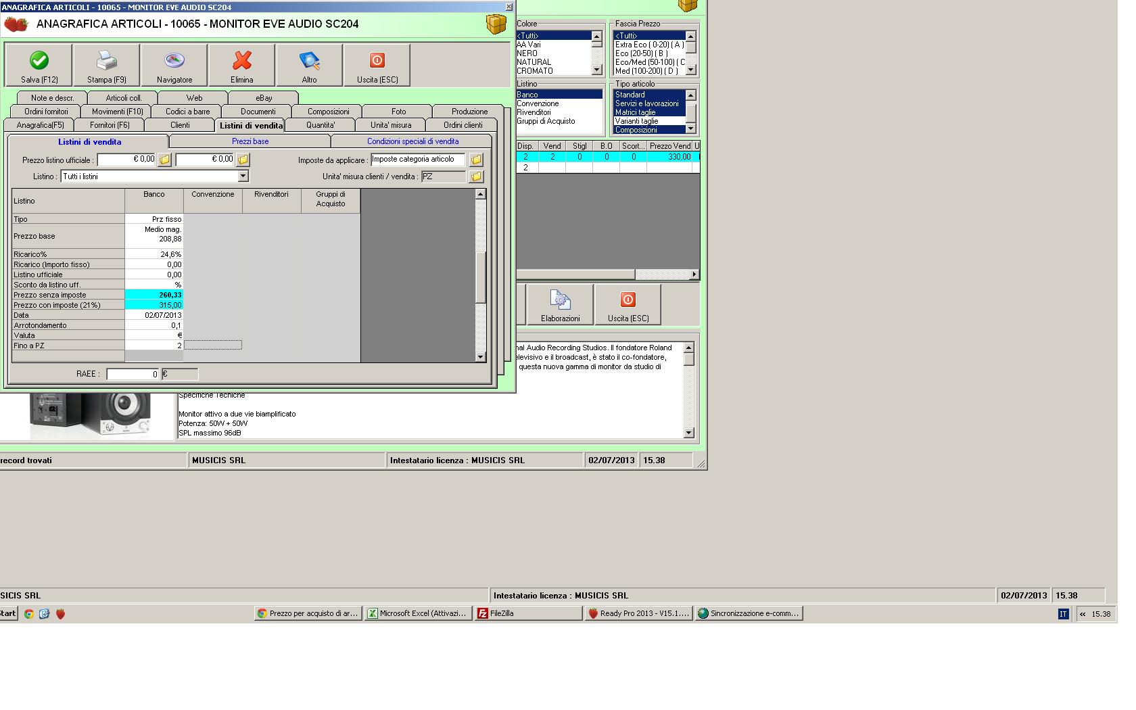Switch to the Fornitori (F6) tab
1136x710 pixels.
pyautogui.click(x=110, y=125)
